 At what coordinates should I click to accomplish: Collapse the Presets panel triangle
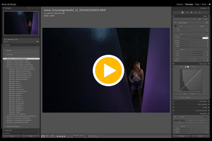(4, 45)
